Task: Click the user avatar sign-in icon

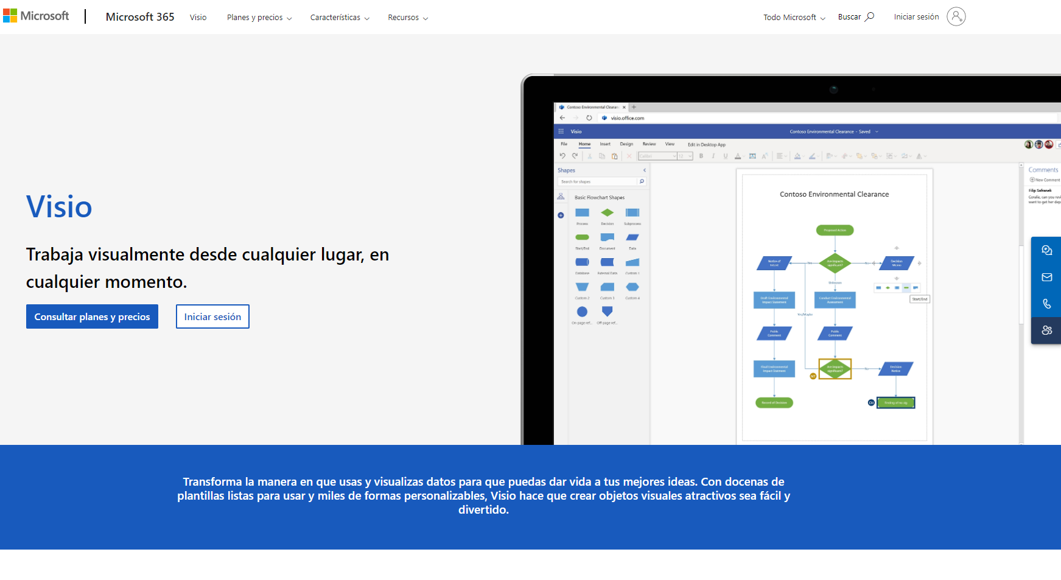Action: pos(956,16)
